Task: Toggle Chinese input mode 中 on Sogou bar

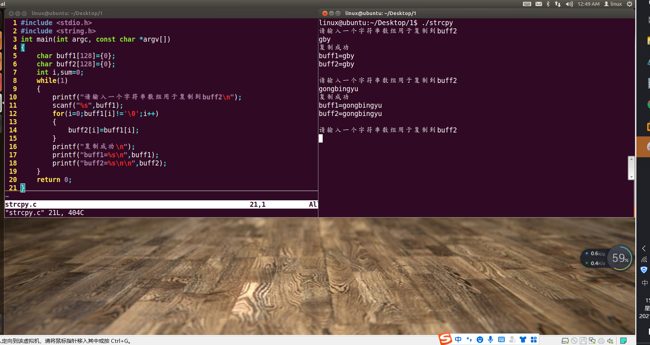Action: pos(458,340)
